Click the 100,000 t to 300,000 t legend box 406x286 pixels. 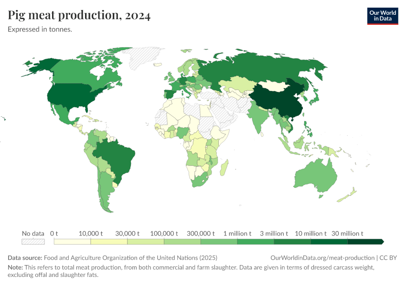pyautogui.click(x=182, y=242)
